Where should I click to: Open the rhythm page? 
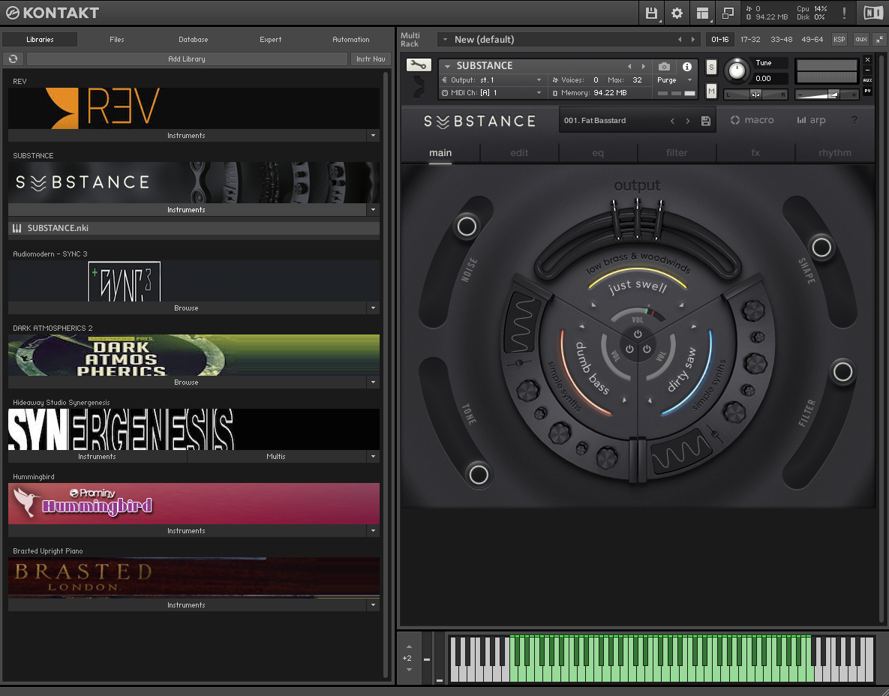[834, 152]
